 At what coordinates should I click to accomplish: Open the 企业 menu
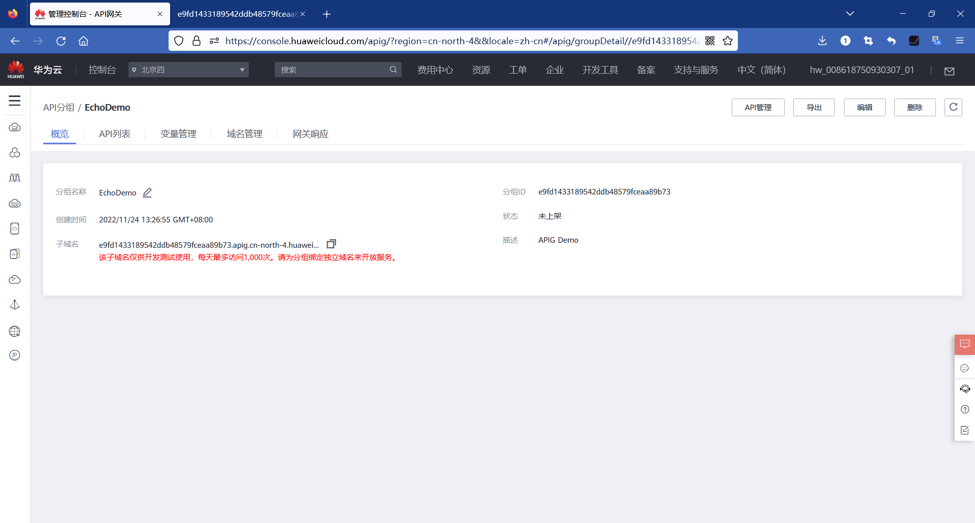coord(555,70)
